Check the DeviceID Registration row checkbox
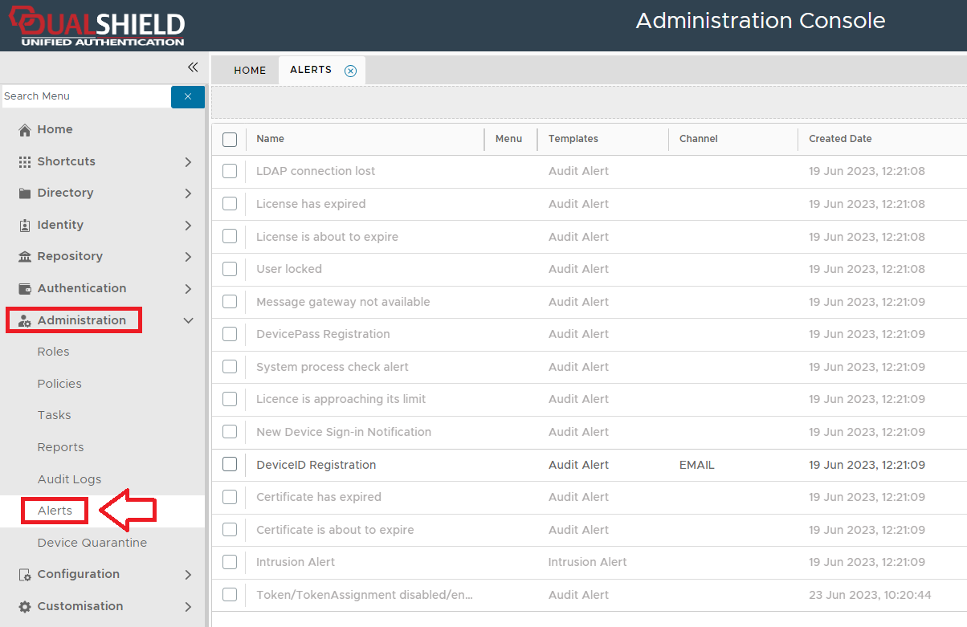 point(230,465)
